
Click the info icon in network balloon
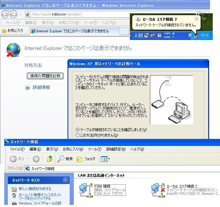138,19
